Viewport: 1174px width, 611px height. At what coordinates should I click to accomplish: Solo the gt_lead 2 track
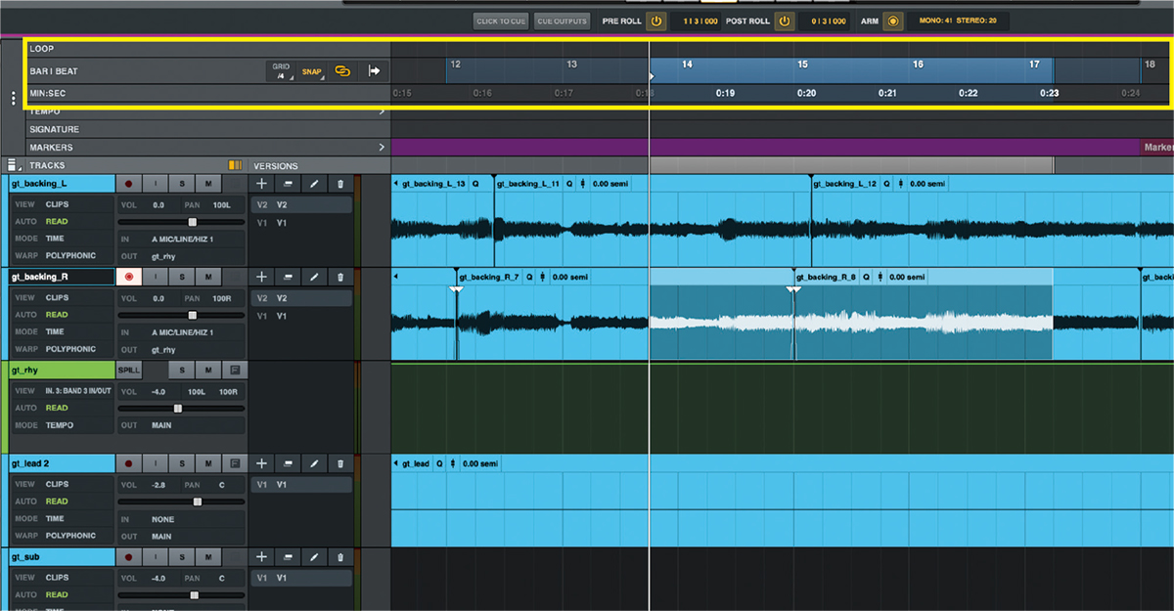(182, 463)
